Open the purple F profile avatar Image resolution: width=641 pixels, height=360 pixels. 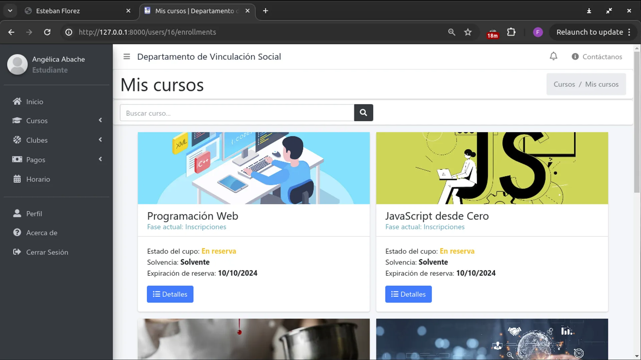tap(538, 32)
